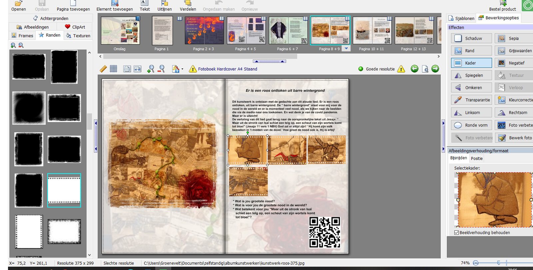Switch to ClipArt tab
This screenshot has height=270, width=533.
(75, 27)
